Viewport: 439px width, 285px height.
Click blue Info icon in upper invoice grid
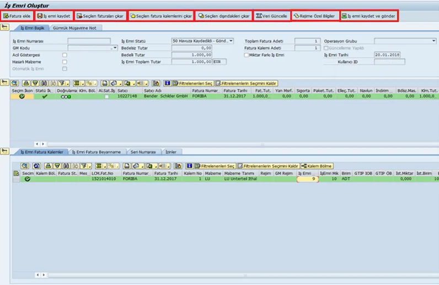168,83
